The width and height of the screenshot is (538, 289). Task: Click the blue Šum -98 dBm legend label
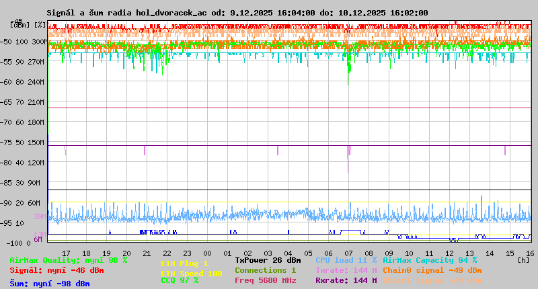pos(49,284)
